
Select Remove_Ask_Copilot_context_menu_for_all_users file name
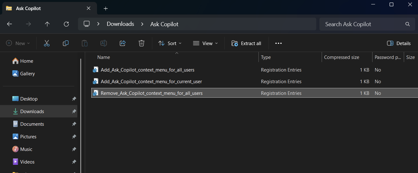tap(152, 93)
